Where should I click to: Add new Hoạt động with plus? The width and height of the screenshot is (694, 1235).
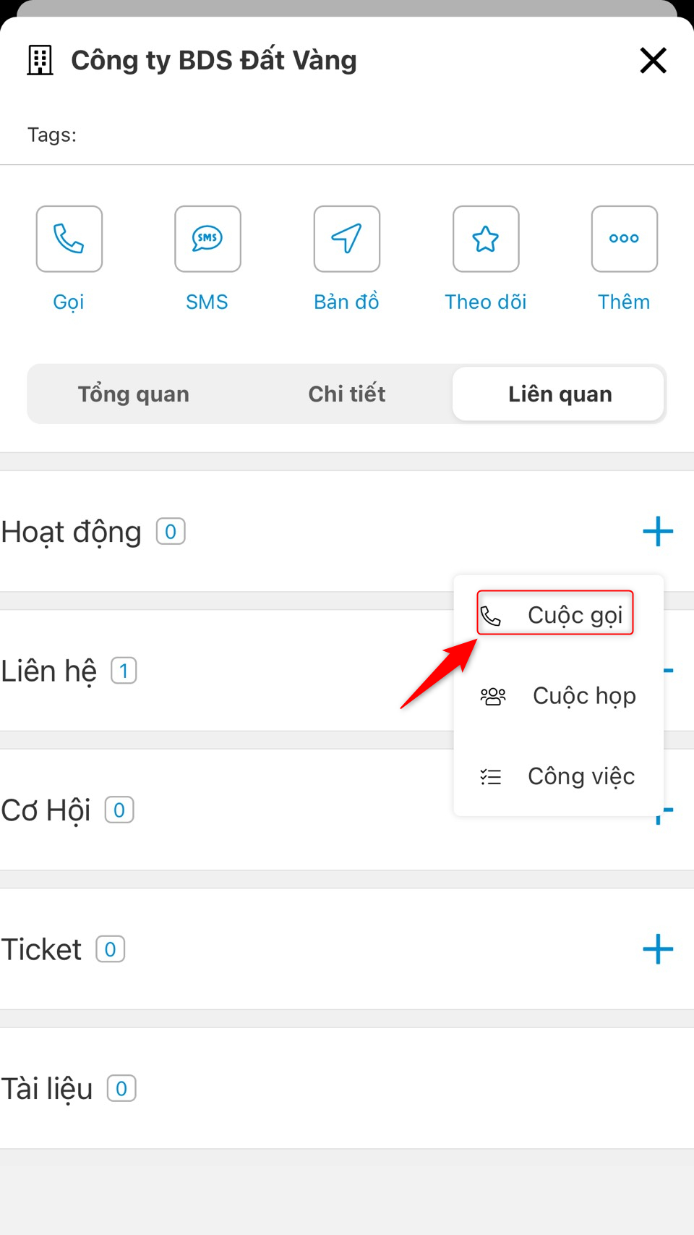[658, 532]
